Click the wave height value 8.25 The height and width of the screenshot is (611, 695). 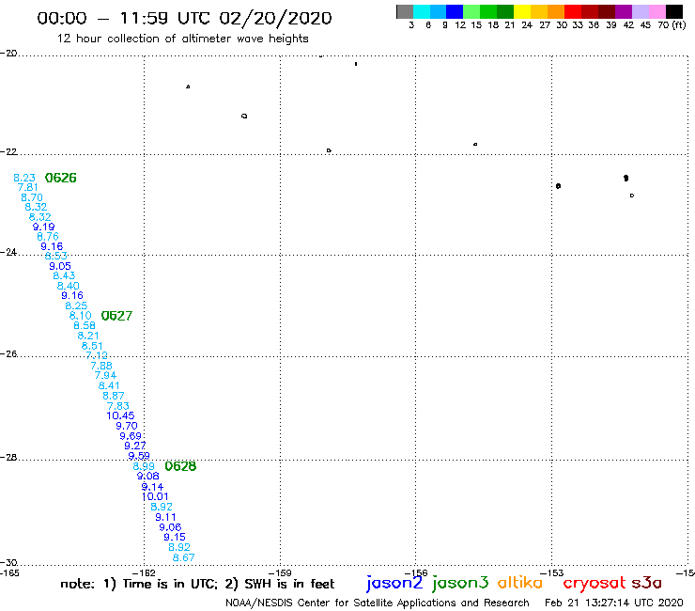(x=76, y=305)
